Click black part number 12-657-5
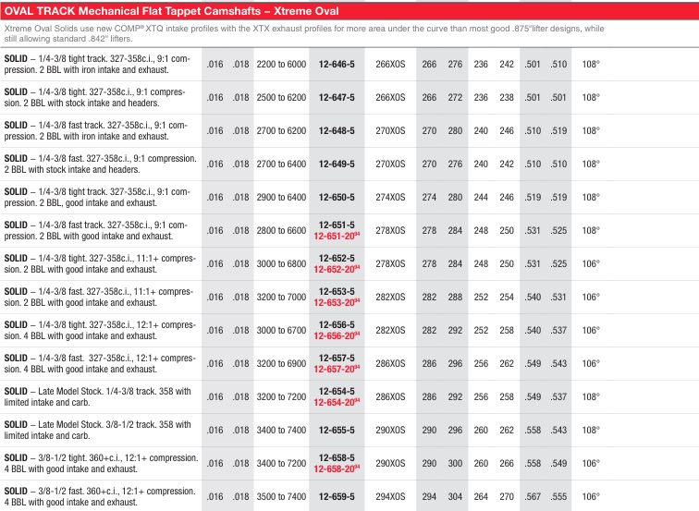Image resolution: width=699 pixels, height=511 pixels. 337,359
